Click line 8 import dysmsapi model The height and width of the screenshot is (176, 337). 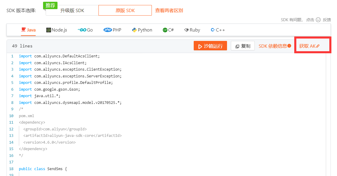coord(70,103)
